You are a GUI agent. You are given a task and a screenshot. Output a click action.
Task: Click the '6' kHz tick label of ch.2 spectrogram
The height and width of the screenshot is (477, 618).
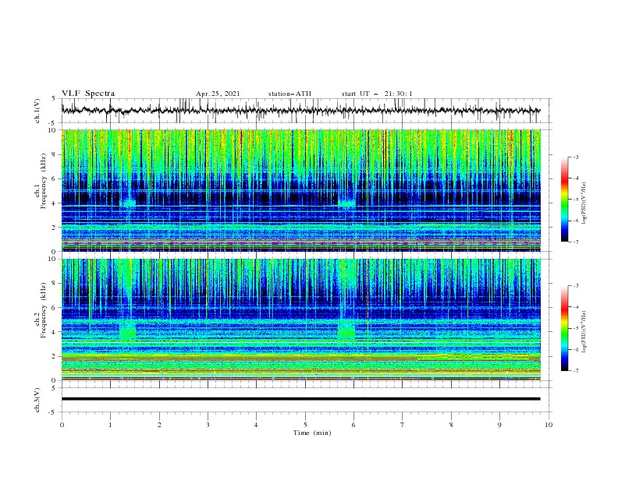pos(55,308)
